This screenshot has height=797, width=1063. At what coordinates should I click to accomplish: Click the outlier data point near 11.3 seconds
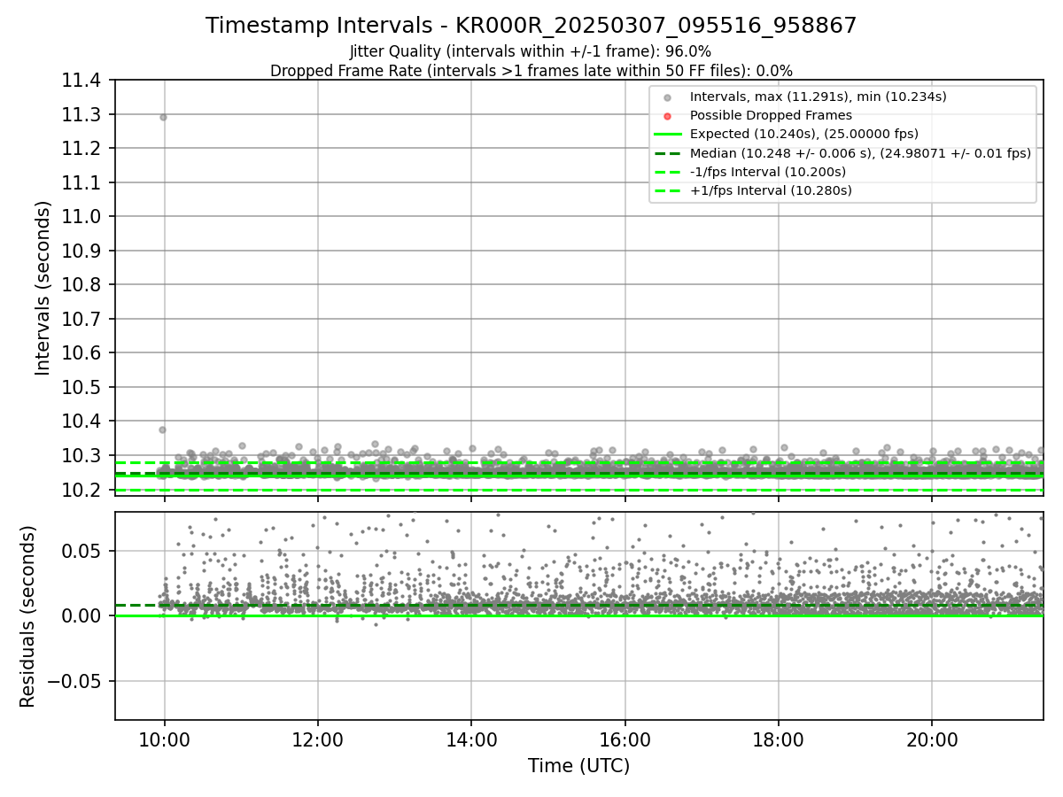(x=163, y=117)
